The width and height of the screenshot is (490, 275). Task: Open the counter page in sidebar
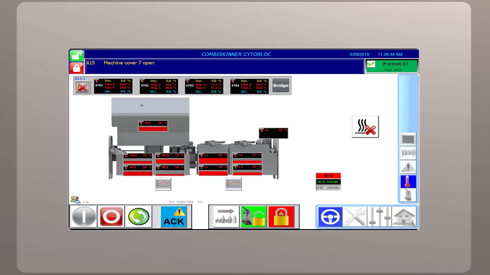(408, 153)
